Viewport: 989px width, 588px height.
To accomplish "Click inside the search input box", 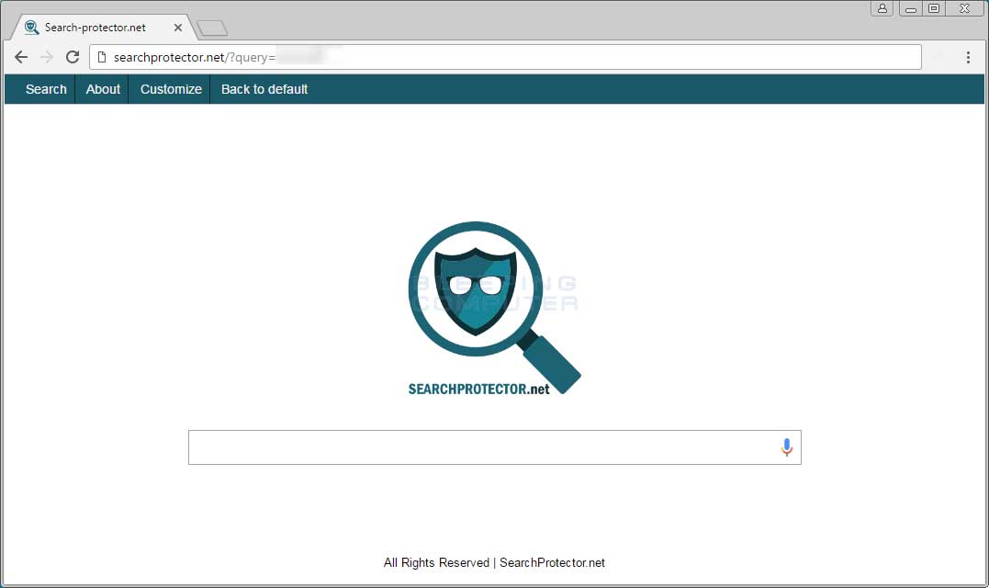I will coord(459,447).
